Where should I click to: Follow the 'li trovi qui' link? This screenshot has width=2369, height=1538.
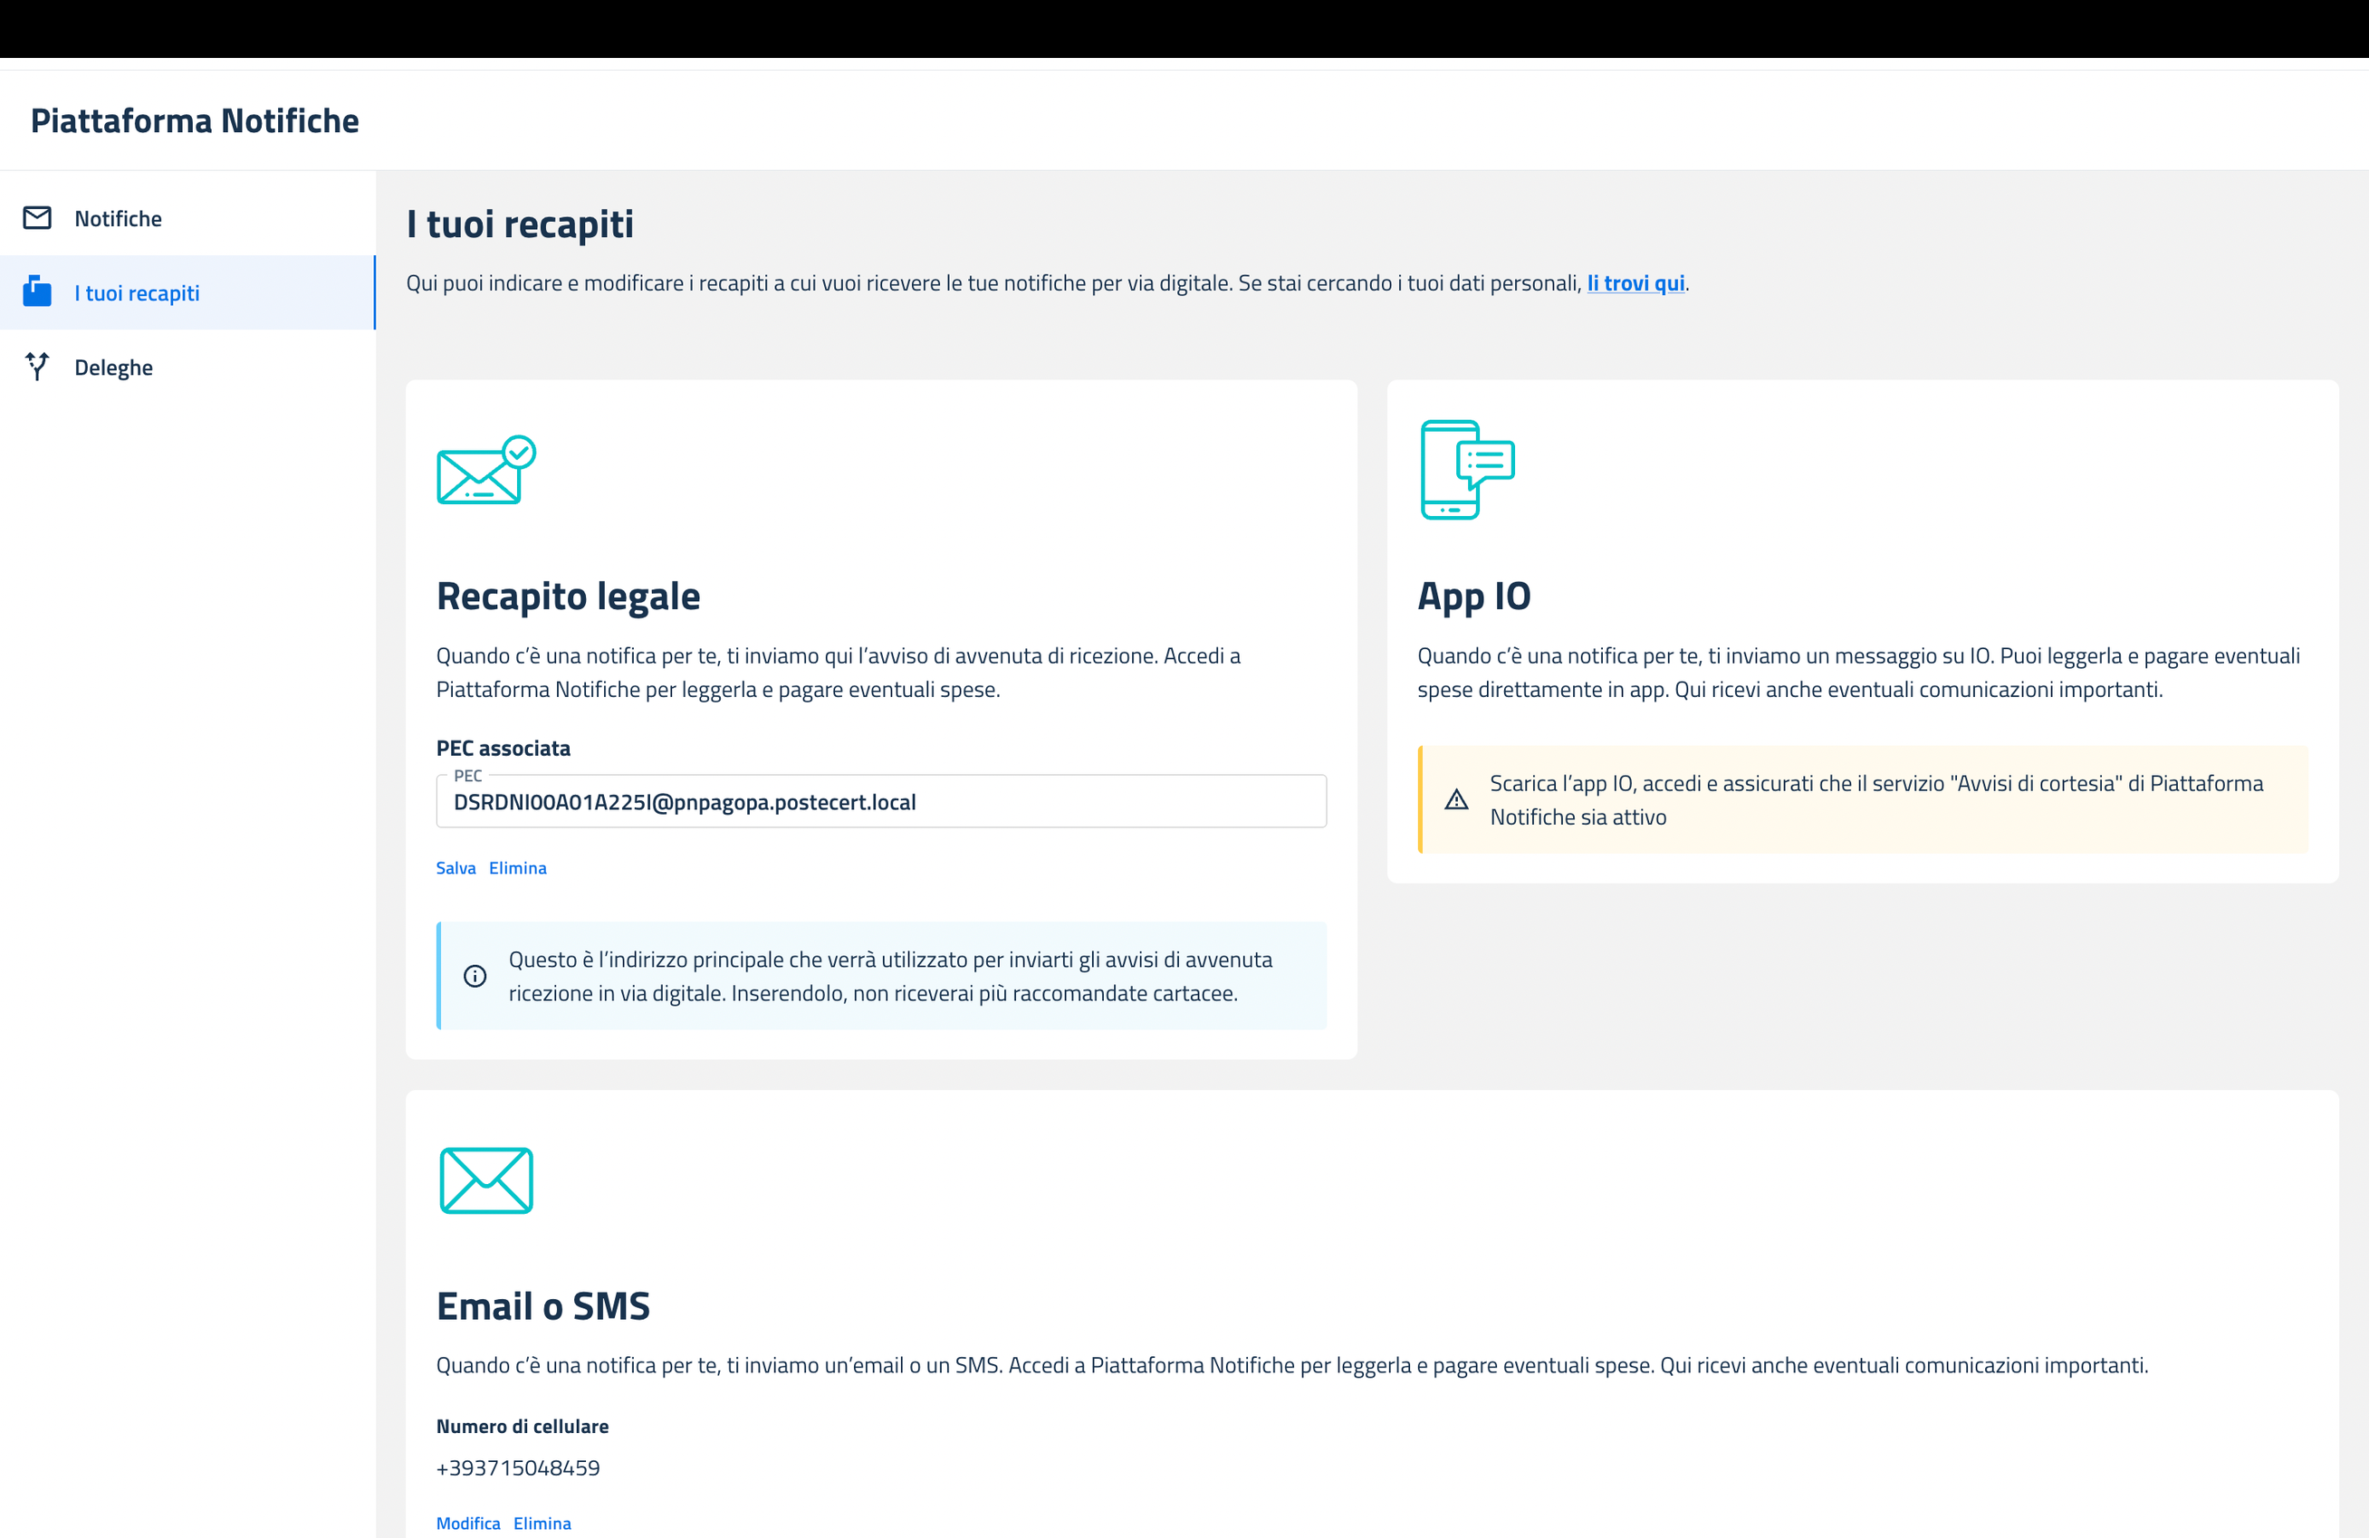[1635, 283]
